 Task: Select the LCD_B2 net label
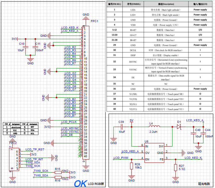(70, 99)
